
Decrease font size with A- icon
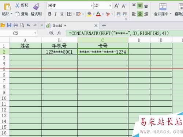click(x=124, y=5)
